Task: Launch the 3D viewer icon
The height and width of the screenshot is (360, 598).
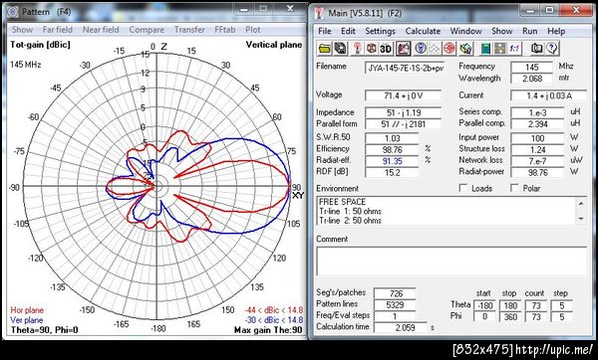Action: (386, 49)
